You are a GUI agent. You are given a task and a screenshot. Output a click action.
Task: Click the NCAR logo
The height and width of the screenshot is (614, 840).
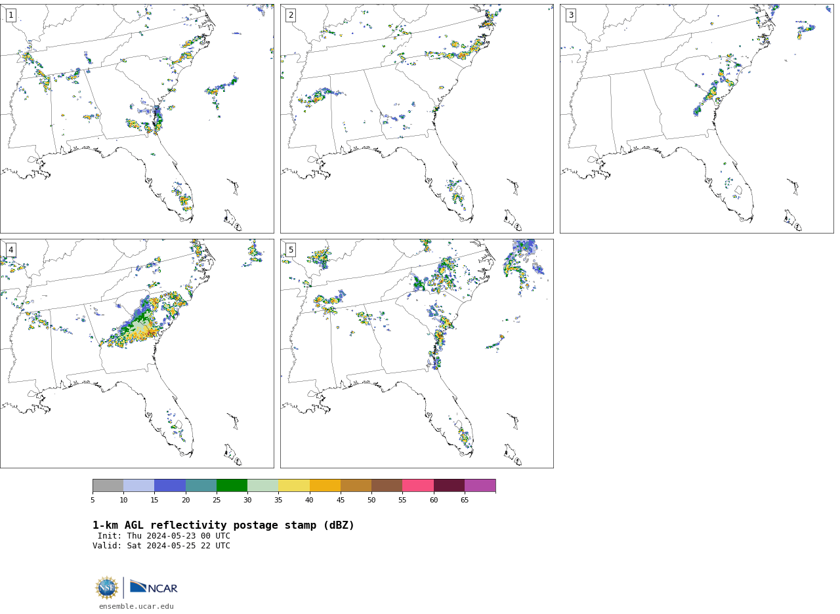(154, 587)
